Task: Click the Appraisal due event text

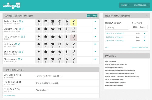Action: (x=42, y=90)
